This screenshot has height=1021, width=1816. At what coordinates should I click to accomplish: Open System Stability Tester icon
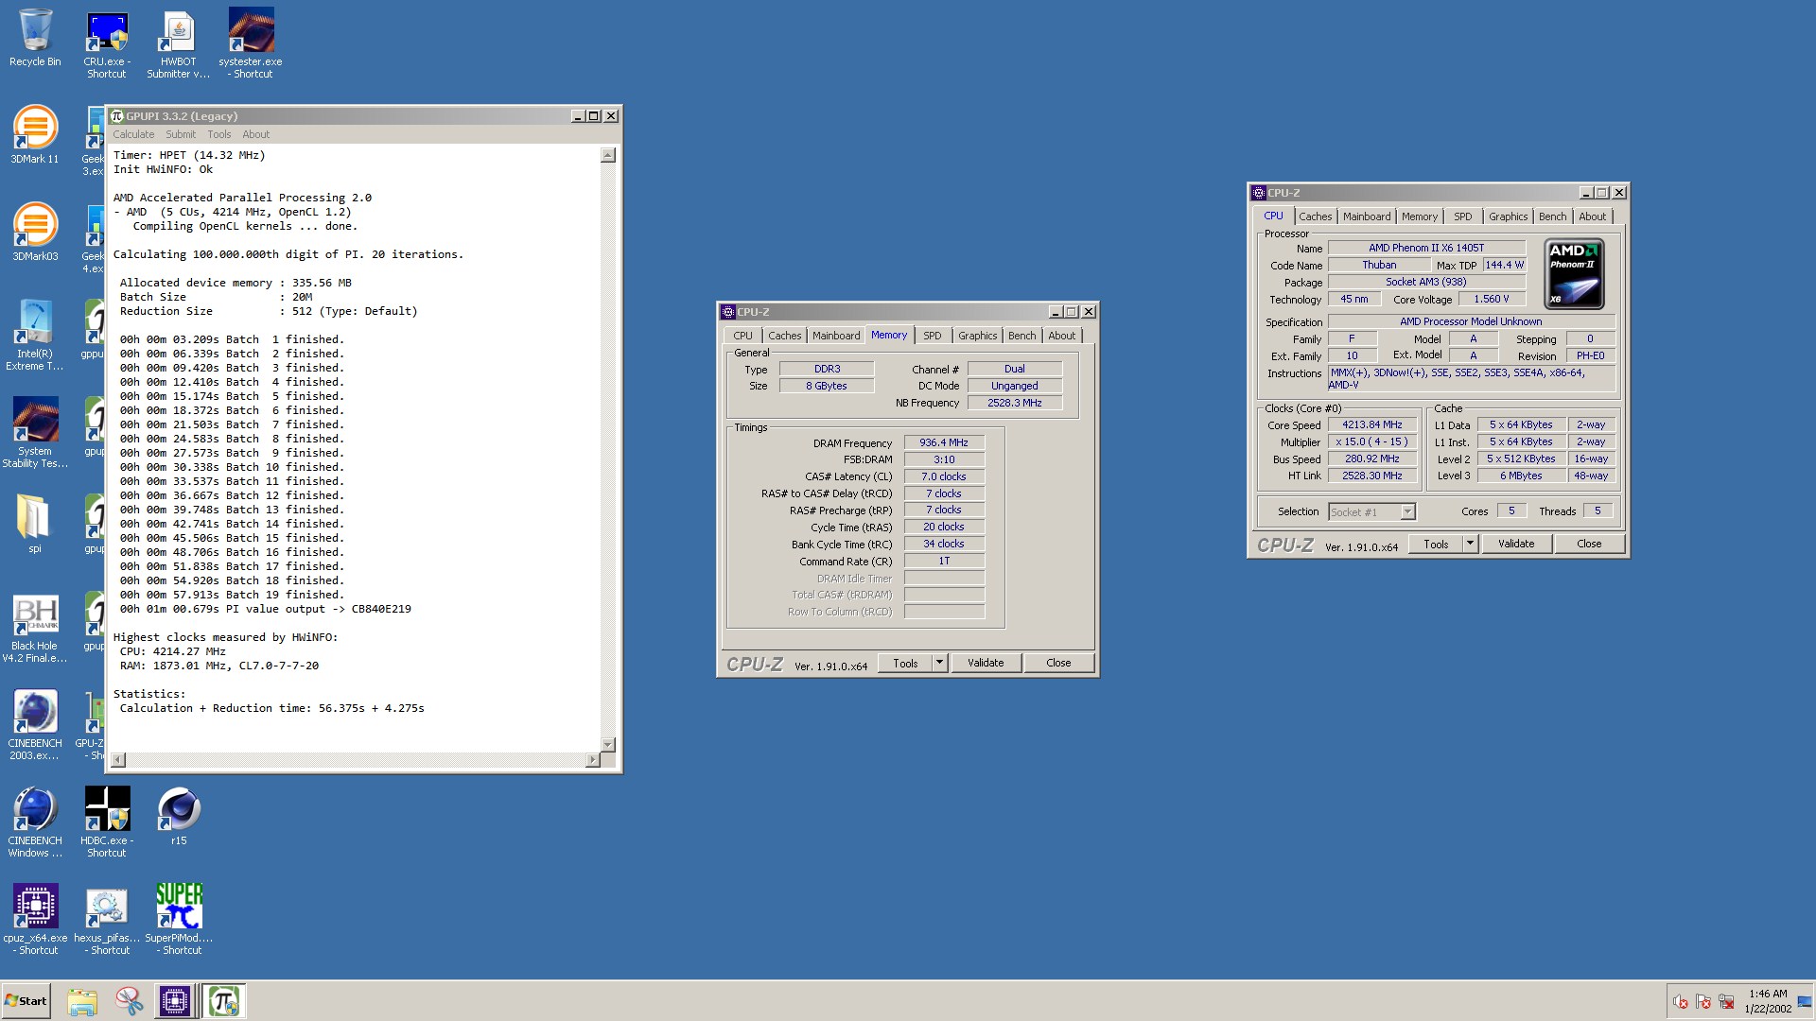[x=35, y=433]
